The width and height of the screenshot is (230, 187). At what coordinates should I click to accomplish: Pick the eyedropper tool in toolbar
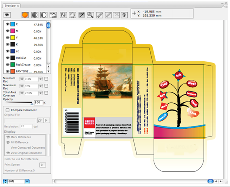coord(82,15)
